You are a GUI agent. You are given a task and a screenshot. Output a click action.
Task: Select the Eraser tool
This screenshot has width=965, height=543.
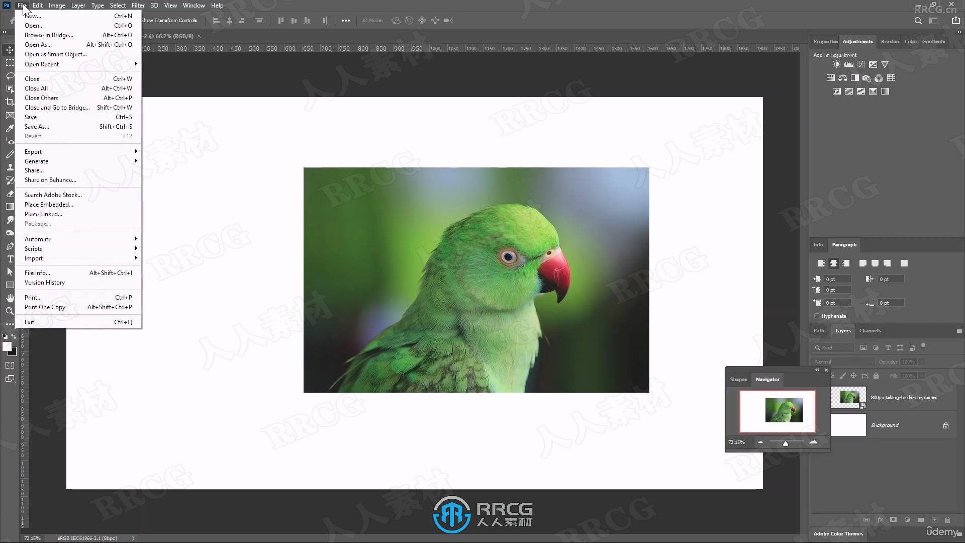pos(10,194)
